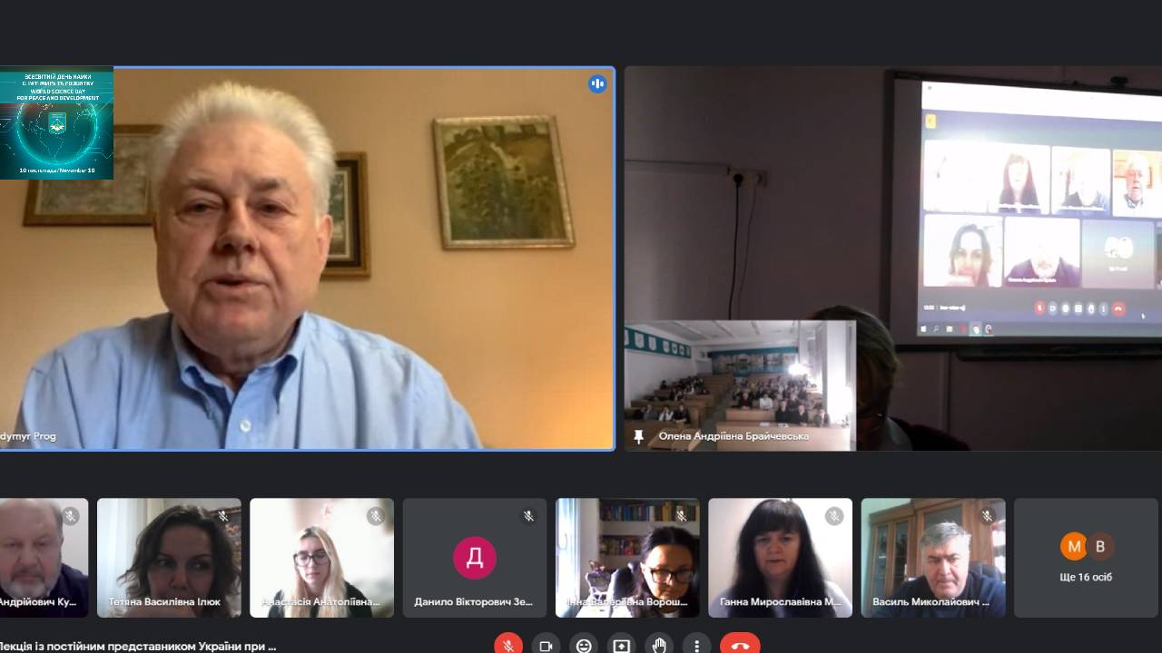Expand the 'Ще 16 осіб' participants tile

coord(1086,558)
